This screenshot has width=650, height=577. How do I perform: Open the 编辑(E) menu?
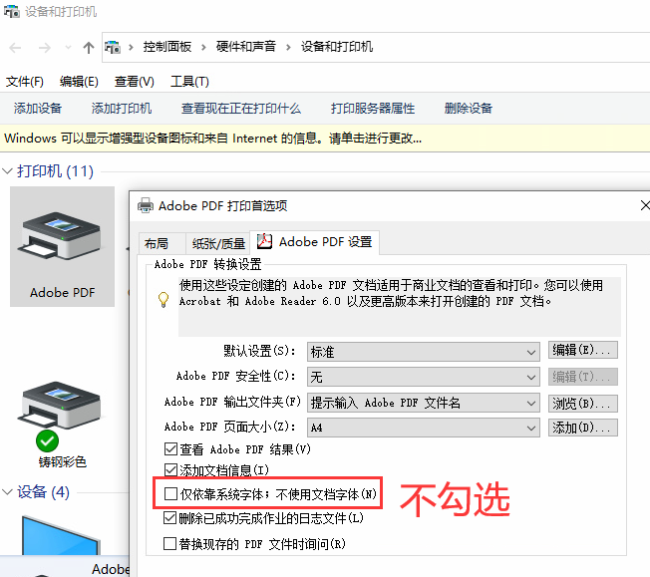coord(79,82)
